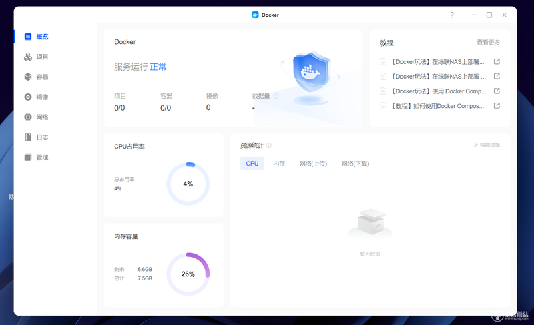Click the 容器 0/0 count value
The image size is (534, 325).
[166, 108]
